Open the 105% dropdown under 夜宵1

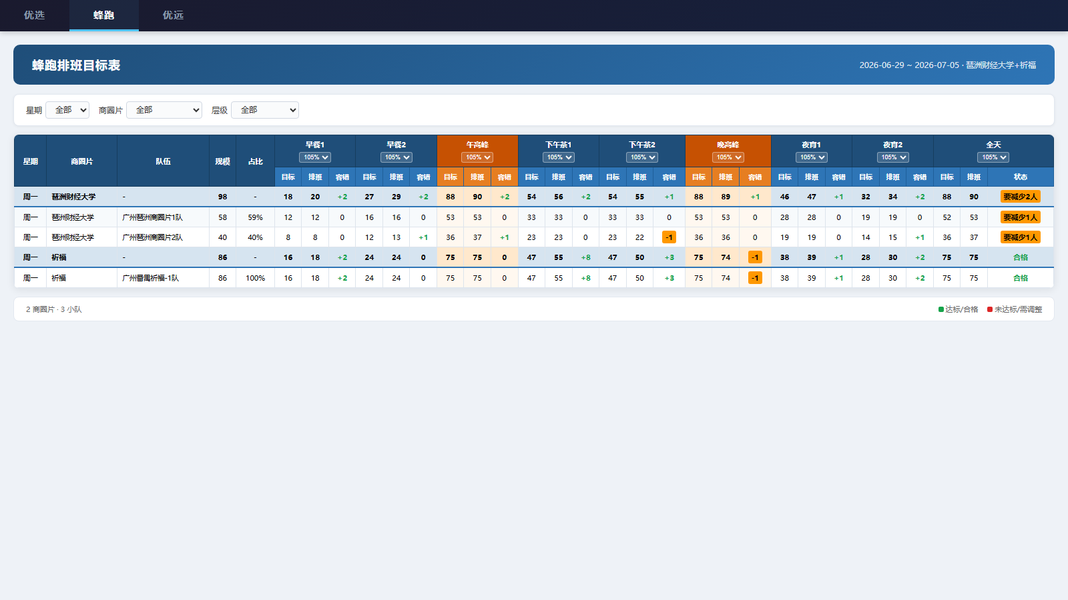point(812,157)
